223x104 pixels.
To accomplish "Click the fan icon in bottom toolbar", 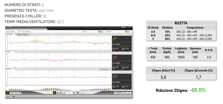I will point(60,93).
